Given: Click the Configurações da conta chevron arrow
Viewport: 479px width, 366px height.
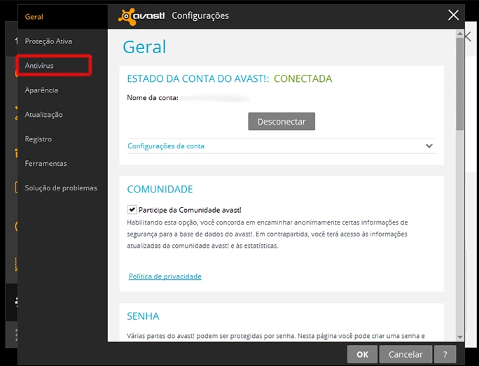Looking at the screenshot, I should (429, 146).
